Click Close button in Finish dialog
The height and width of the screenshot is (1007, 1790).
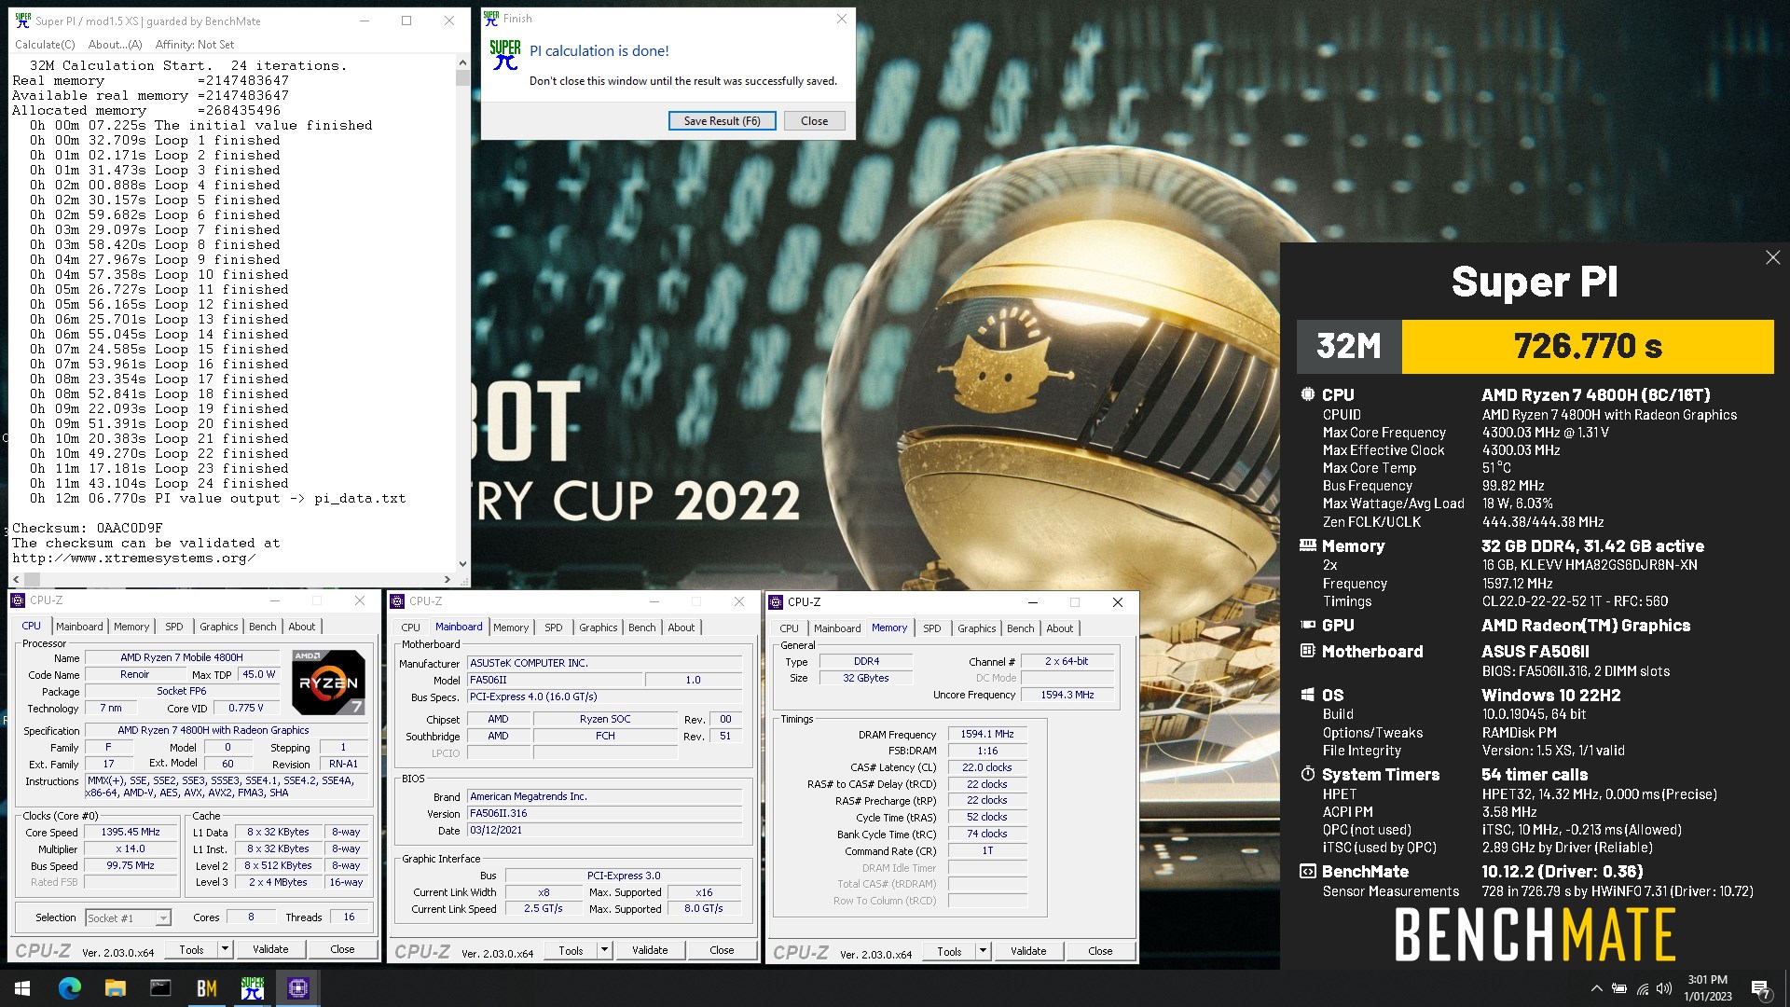pos(814,120)
